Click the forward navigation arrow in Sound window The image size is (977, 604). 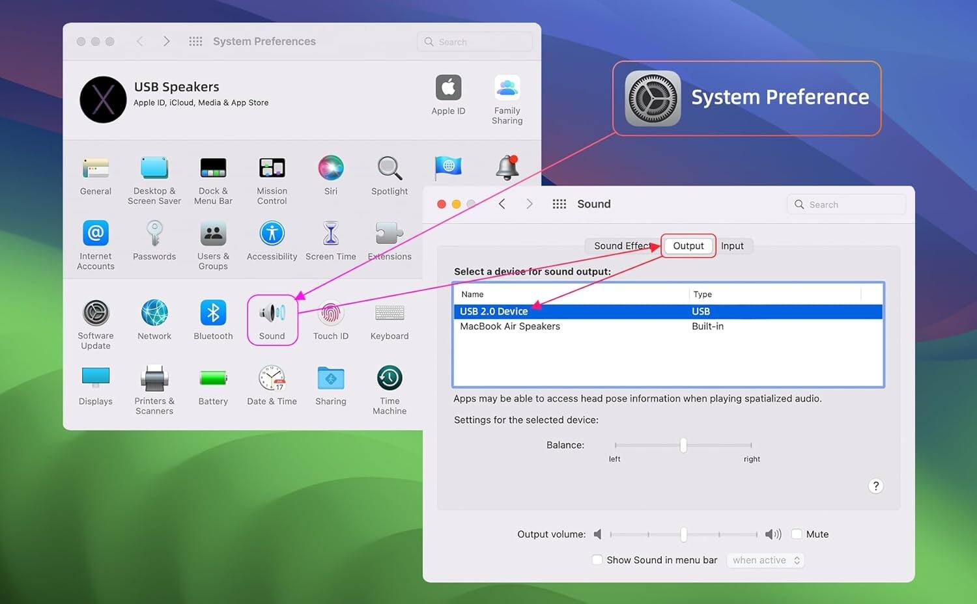[530, 204]
